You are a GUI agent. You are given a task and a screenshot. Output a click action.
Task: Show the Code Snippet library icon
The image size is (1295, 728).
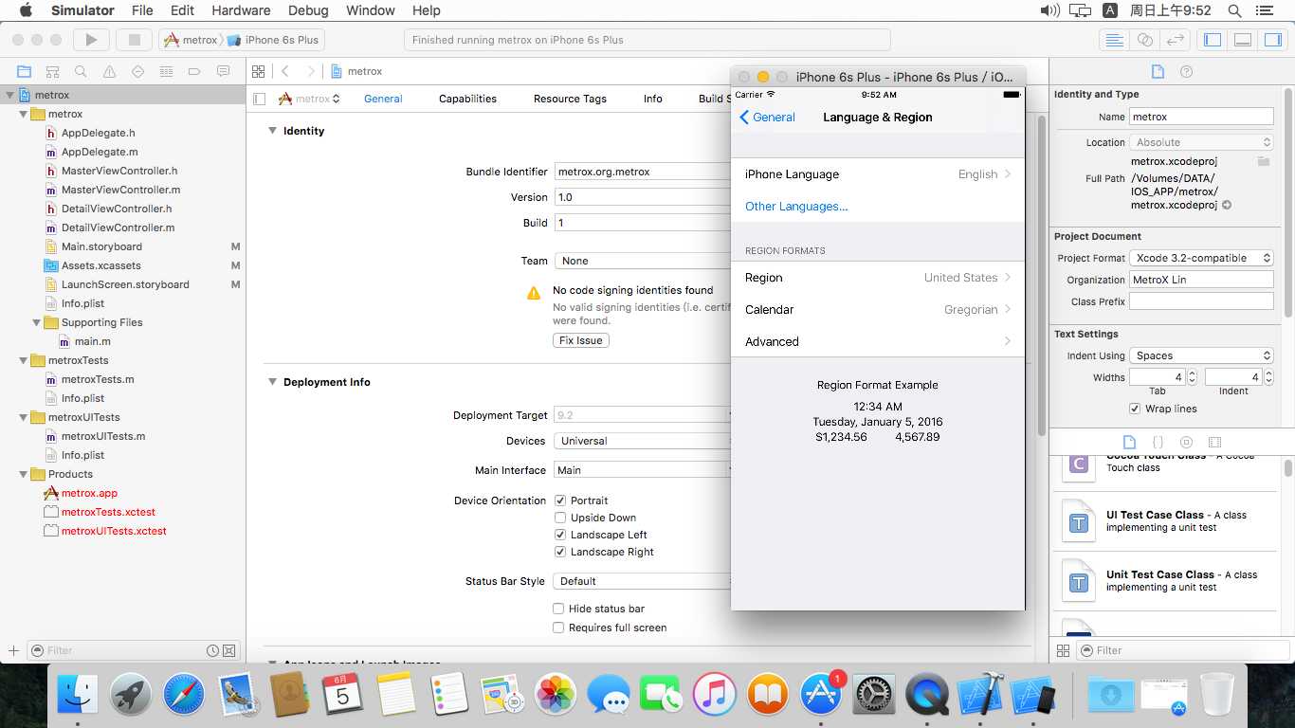click(1158, 442)
